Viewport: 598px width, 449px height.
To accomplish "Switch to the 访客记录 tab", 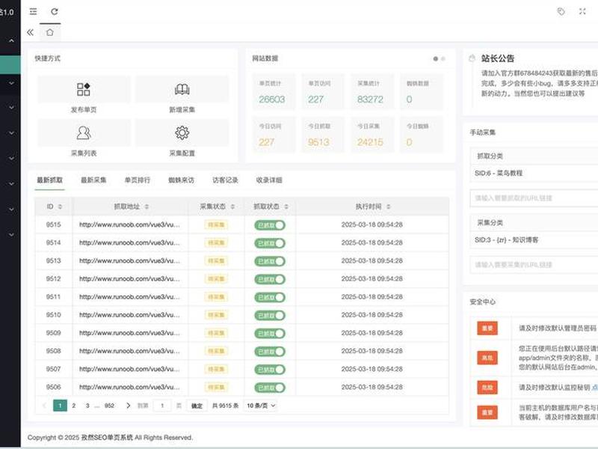I will pos(225,180).
